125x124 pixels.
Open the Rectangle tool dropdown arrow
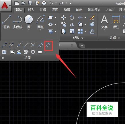56,18
